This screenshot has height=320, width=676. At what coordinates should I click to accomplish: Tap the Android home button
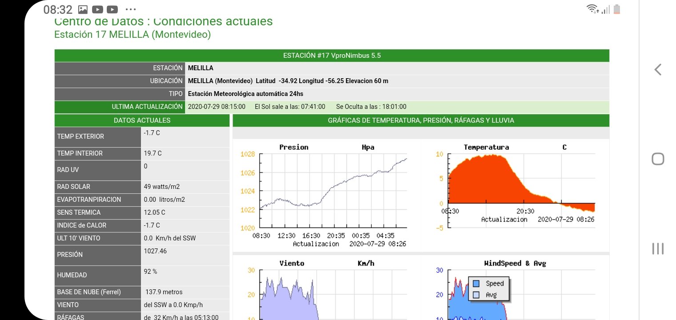coord(658,159)
